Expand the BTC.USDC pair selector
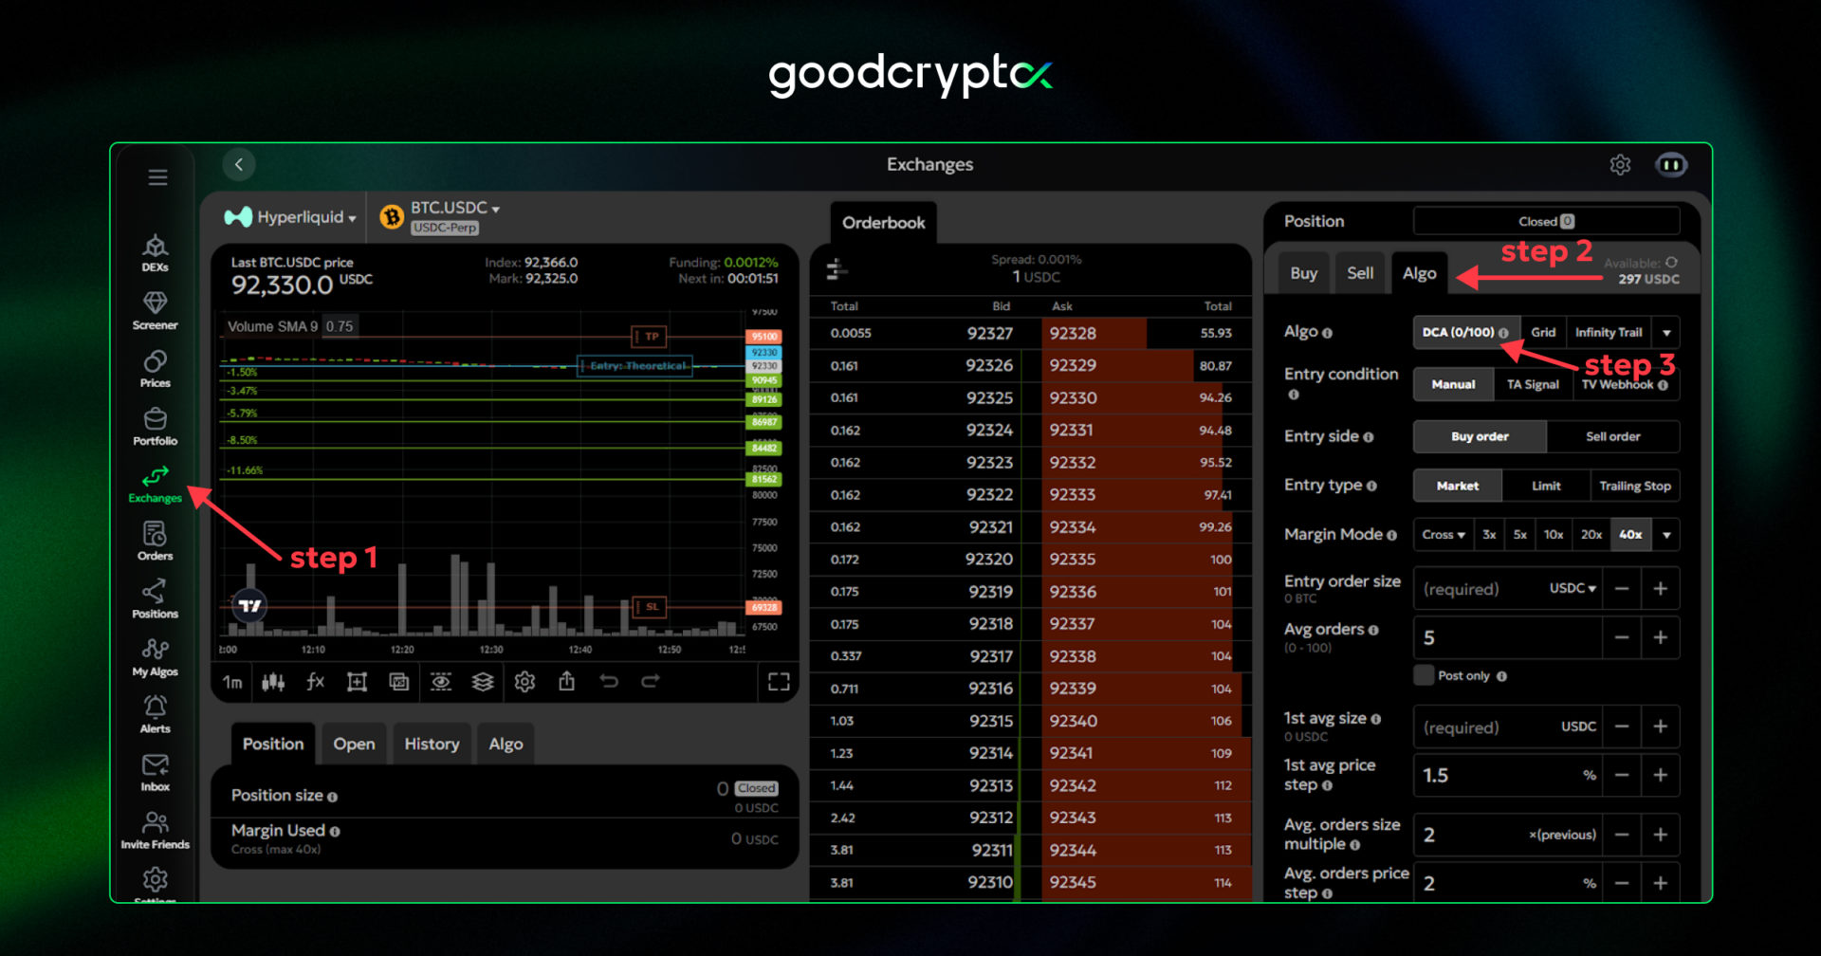This screenshot has height=956, width=1821. (x=454, y=209)
